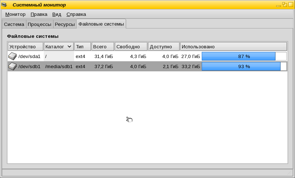Click the ext4 type cell for /dev/sda1
This screenshot has height=178, width=295.
click(x=80, y=56)
